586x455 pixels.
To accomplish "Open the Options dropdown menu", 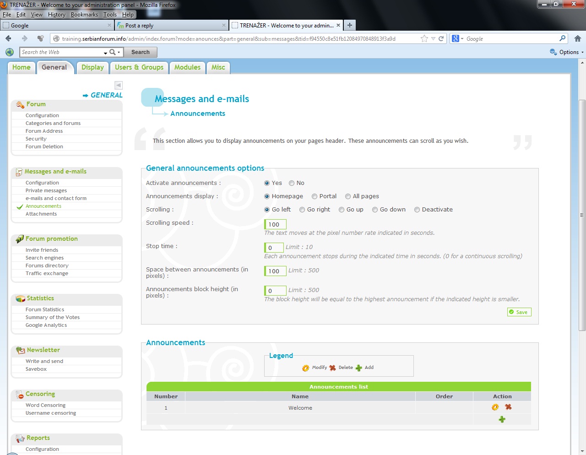I will [x=567, y=52].
